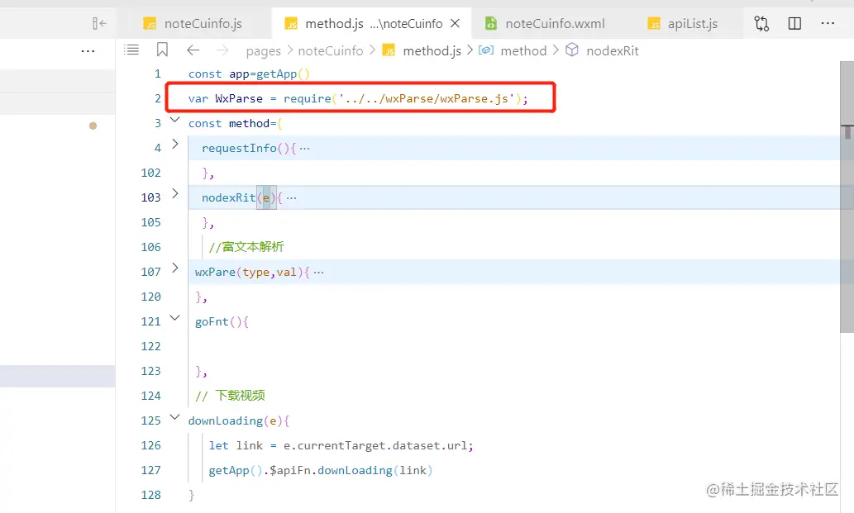The height and width of the screenshot is (513, 854).
Task: Click the let link assignment line
Action: [x=341, y=445]
